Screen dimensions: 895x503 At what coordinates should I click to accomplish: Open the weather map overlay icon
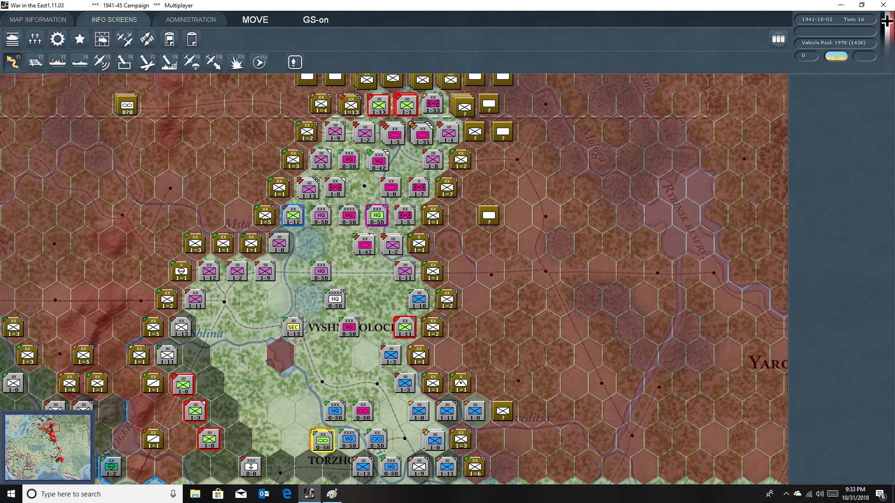pyautogui.click(x=102, y=39)
